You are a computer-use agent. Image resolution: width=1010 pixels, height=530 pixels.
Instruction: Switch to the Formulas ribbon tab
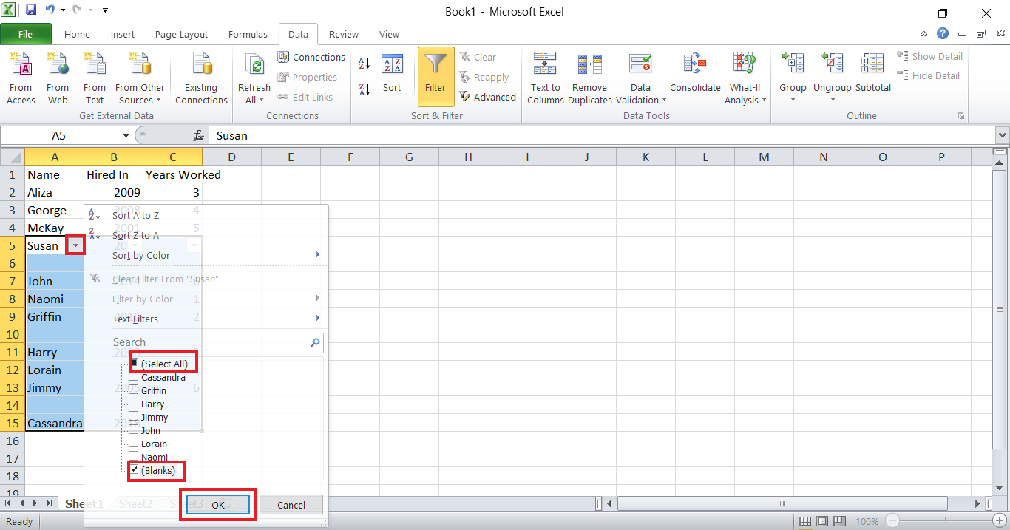point(248,34)
